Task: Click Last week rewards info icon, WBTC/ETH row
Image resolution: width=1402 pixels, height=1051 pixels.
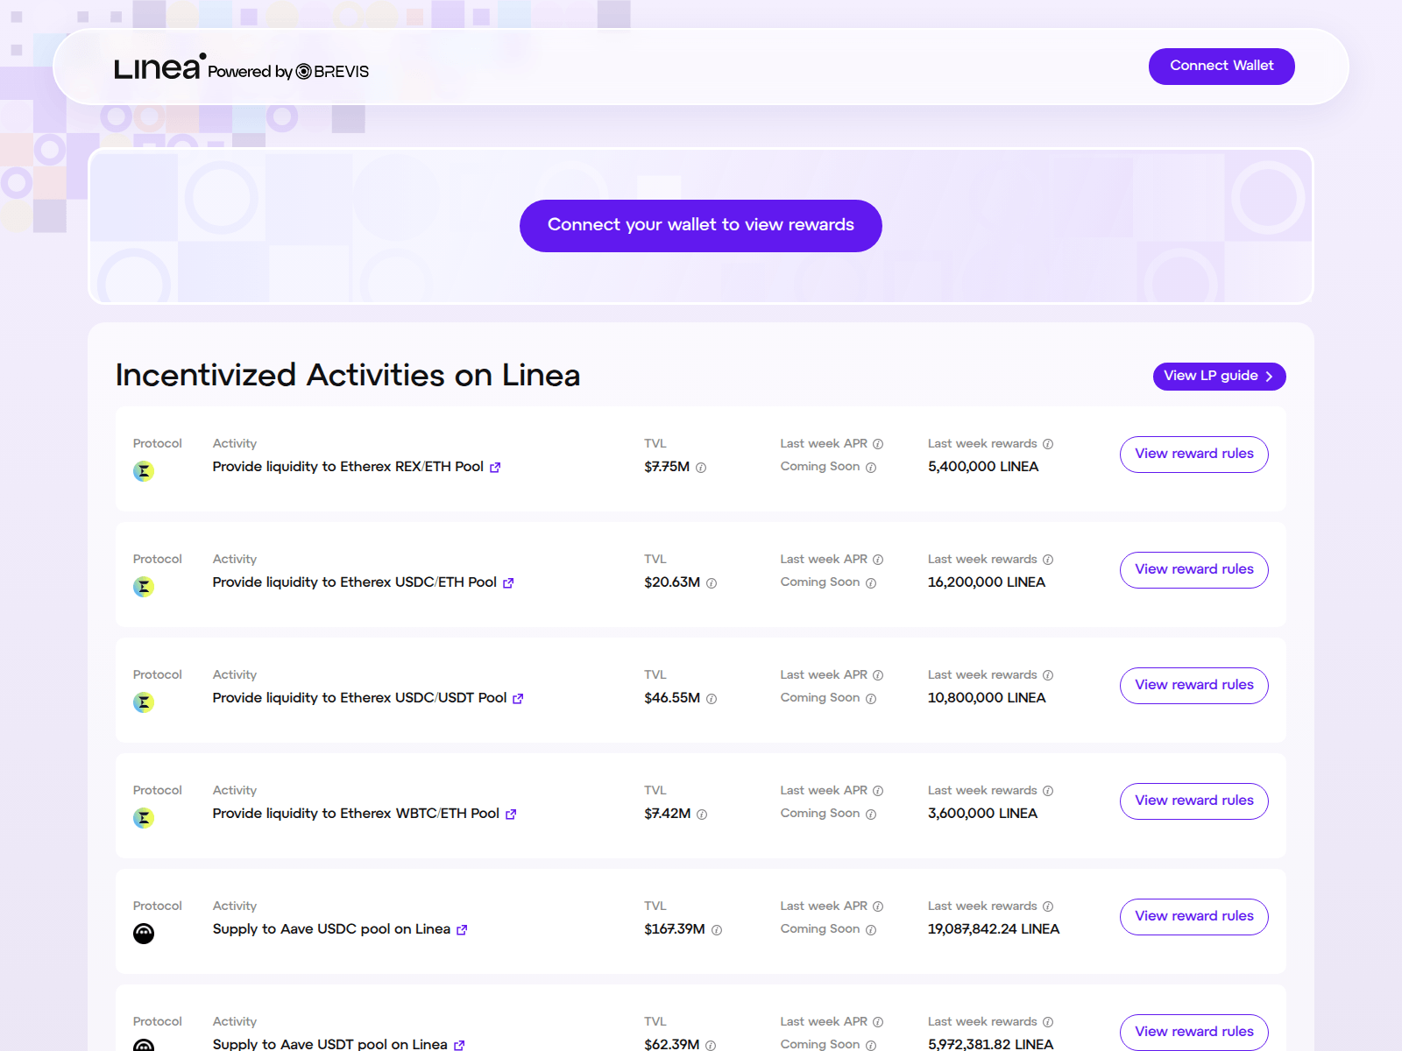Action: 1048,791
